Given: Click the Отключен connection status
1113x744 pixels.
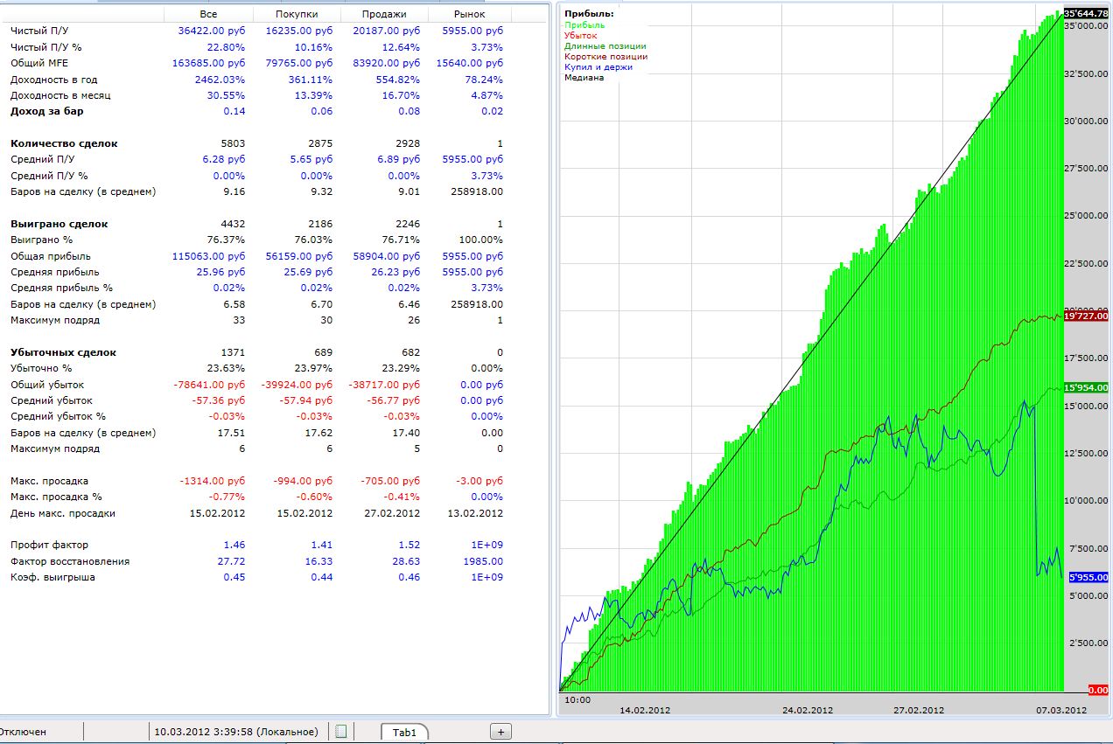Looking at the screenshot, I should [x=24, y=732].
